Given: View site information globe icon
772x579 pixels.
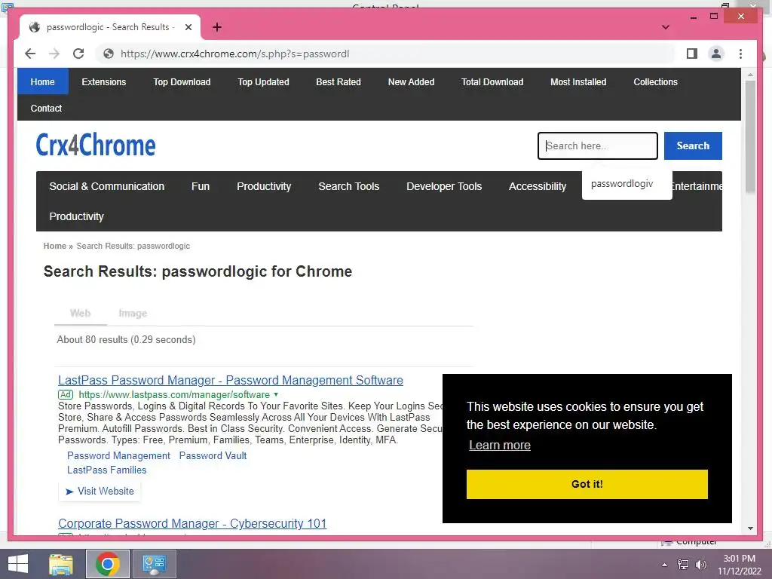Looking at the screenshot, I should click(x=109, y=54).
